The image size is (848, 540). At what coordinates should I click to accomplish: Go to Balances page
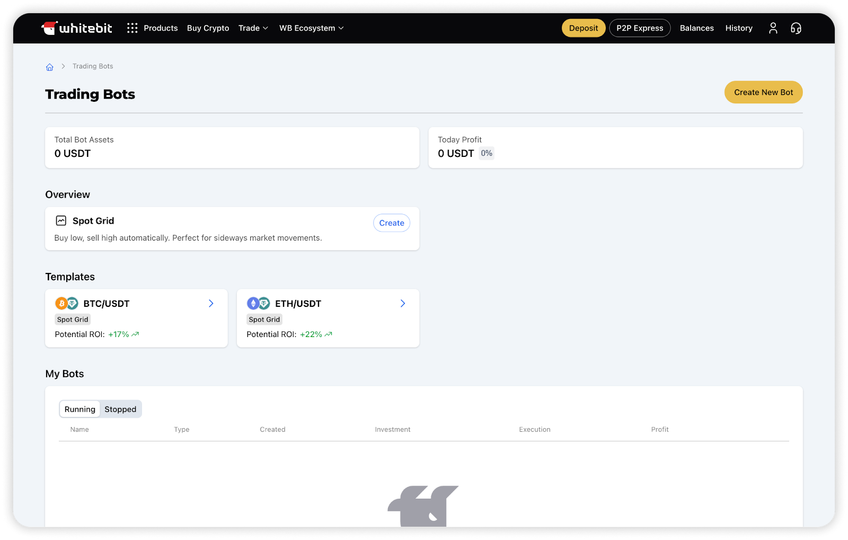696,28
